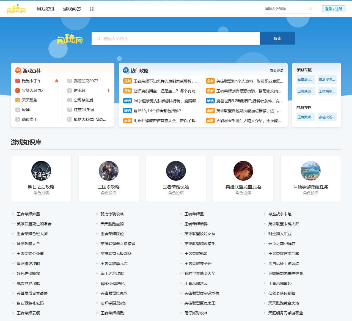This screenshot has width=352, height=321.
Task: Open the 明日之后攻略 game thumbnail
Action: (41, 171)
